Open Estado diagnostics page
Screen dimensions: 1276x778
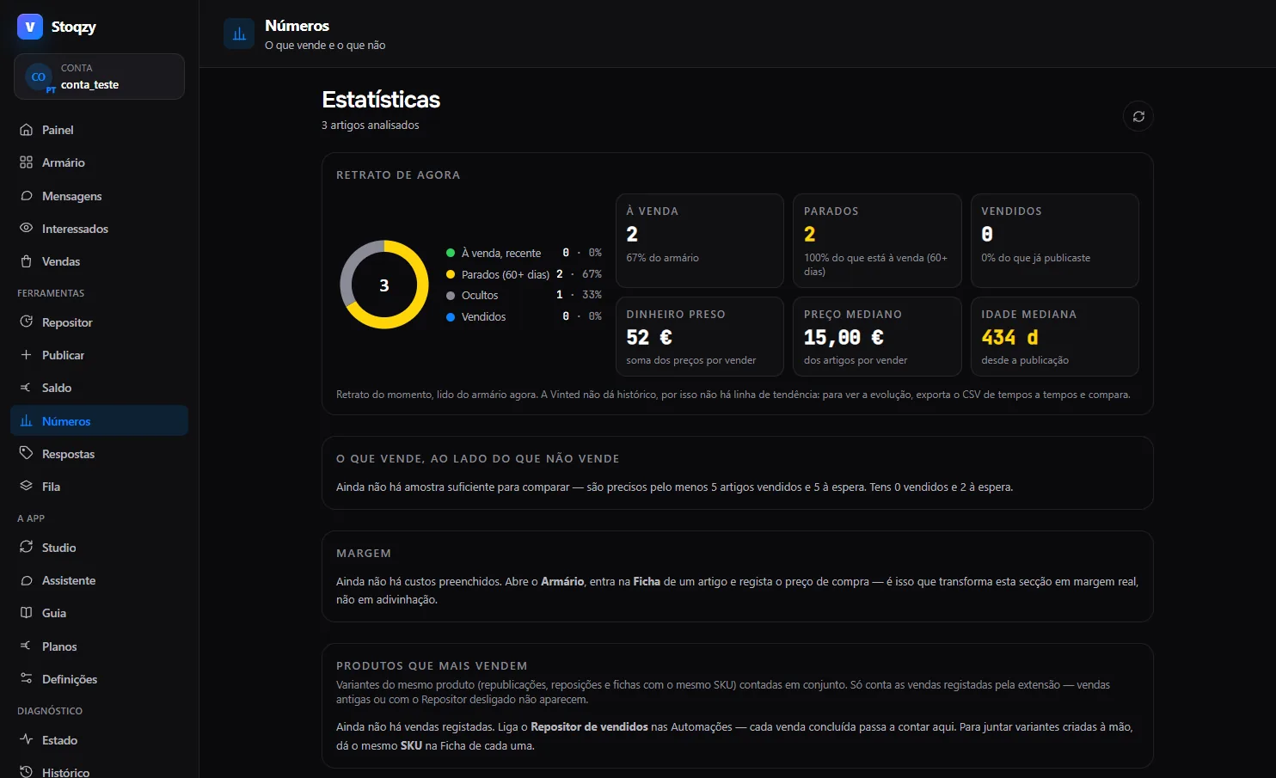tap(99, 740)
